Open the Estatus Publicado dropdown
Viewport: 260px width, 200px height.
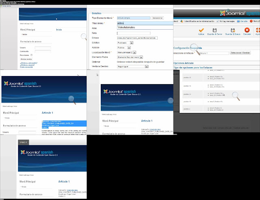(x=125, y=43)
